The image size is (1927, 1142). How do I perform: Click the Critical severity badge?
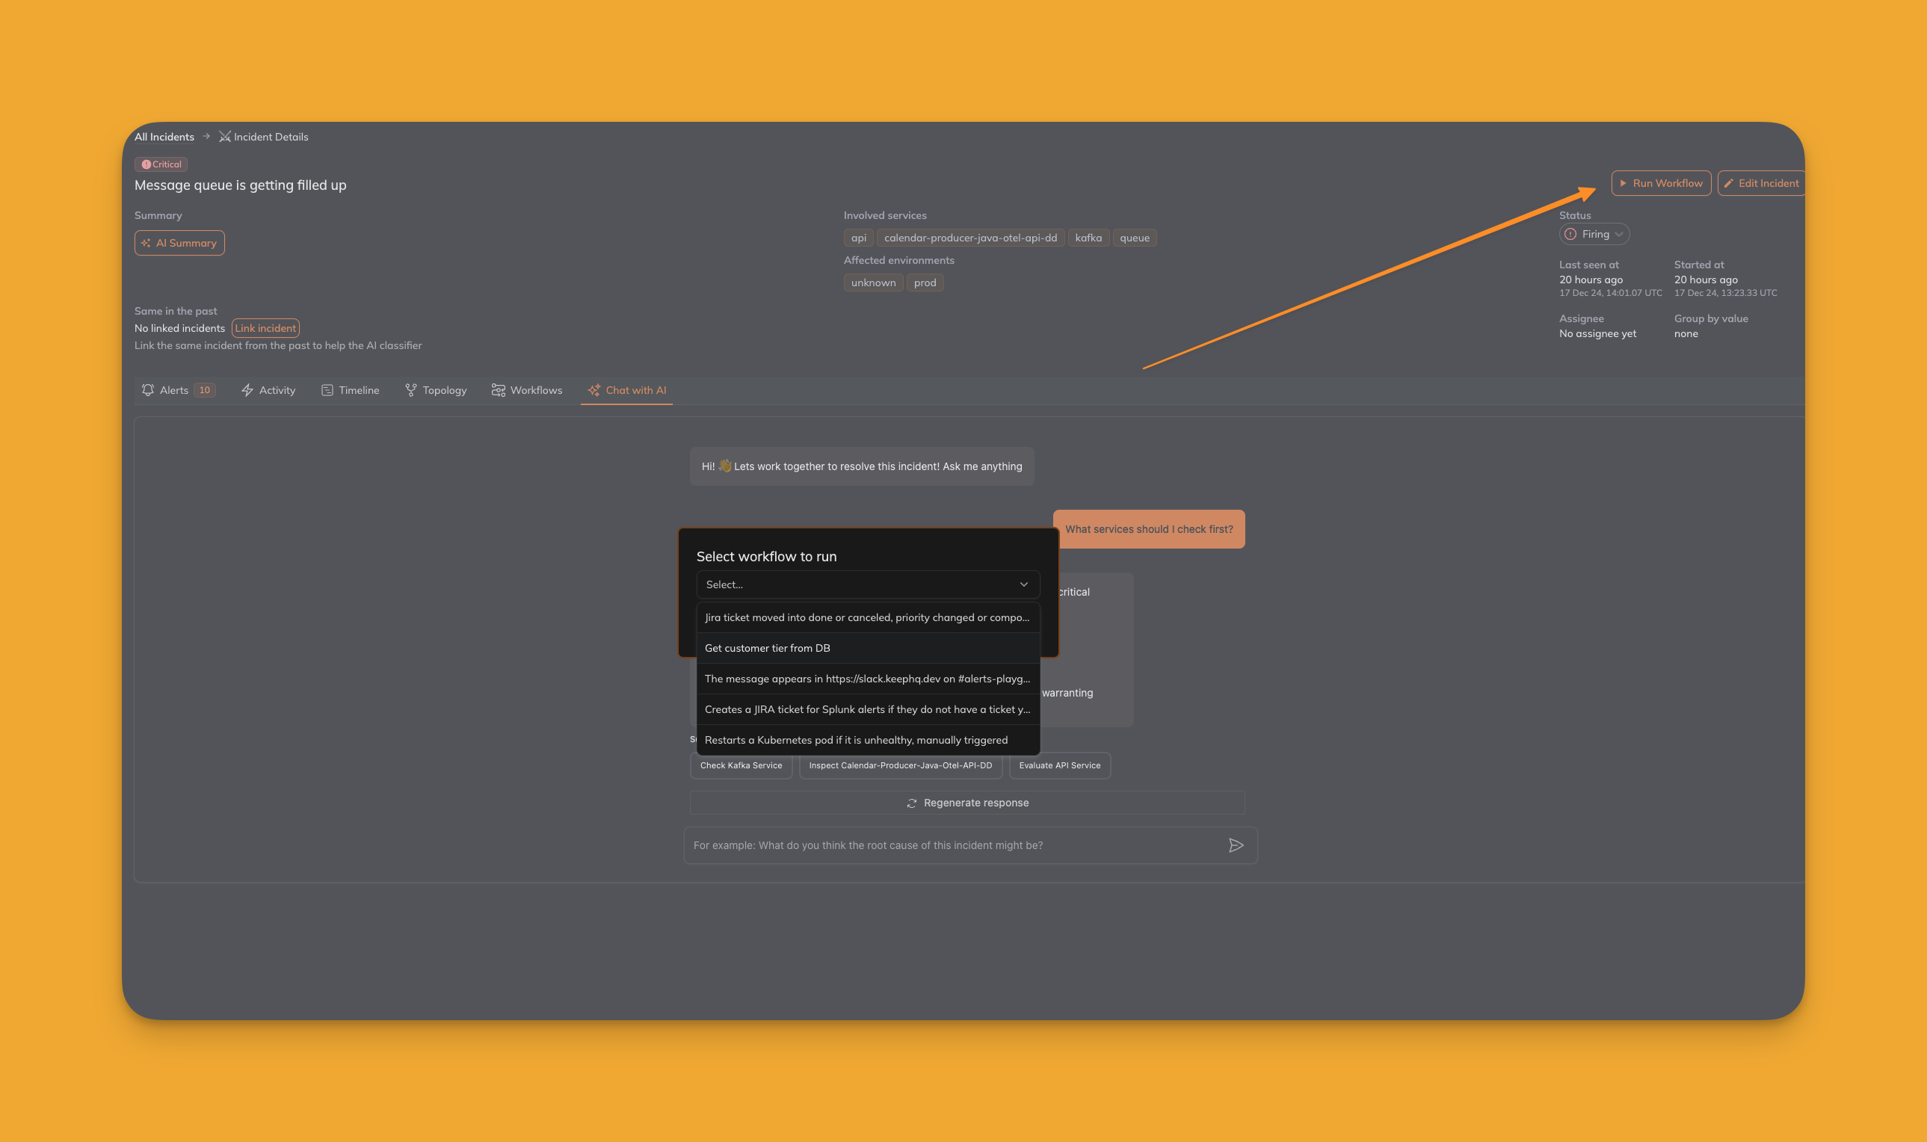(161, 164)
